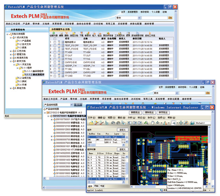Click the 清除批注 button
This screenshot has height=196, width=220.
point(149,112)
